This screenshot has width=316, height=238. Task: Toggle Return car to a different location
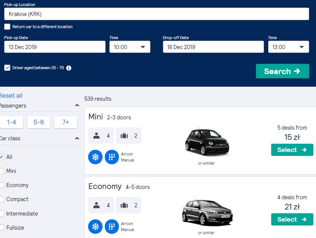tap(7, 27)
